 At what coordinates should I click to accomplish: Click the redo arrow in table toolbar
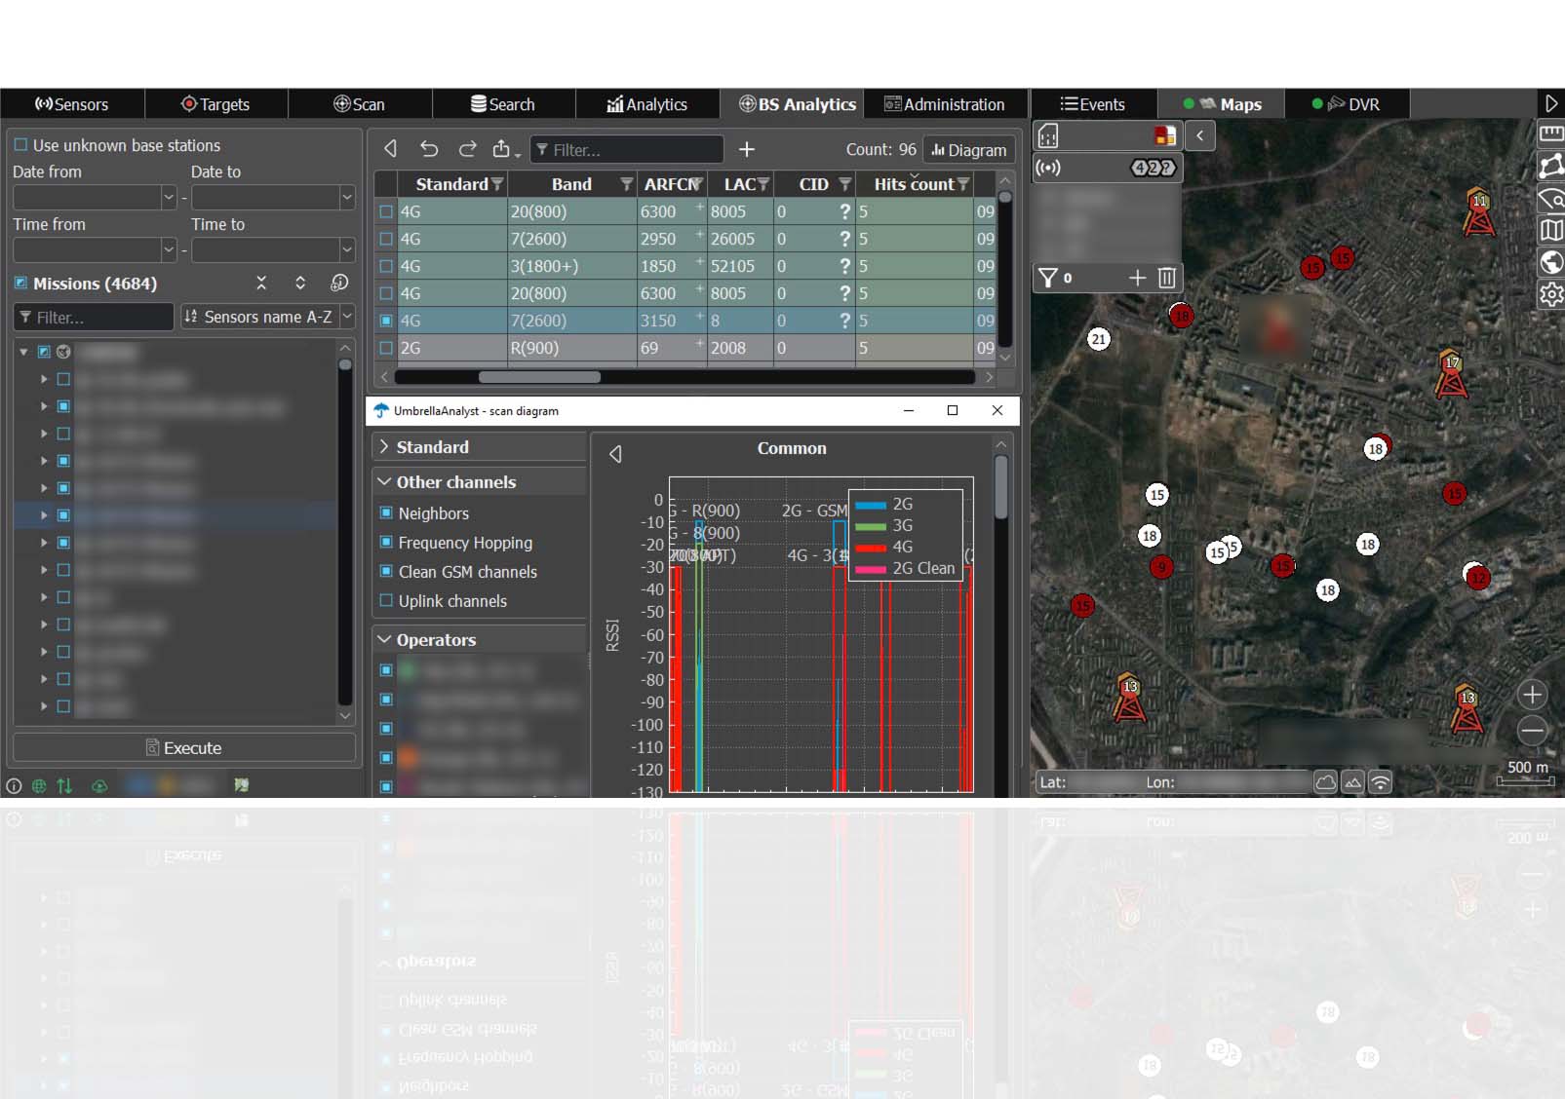[x=468, y=149]
